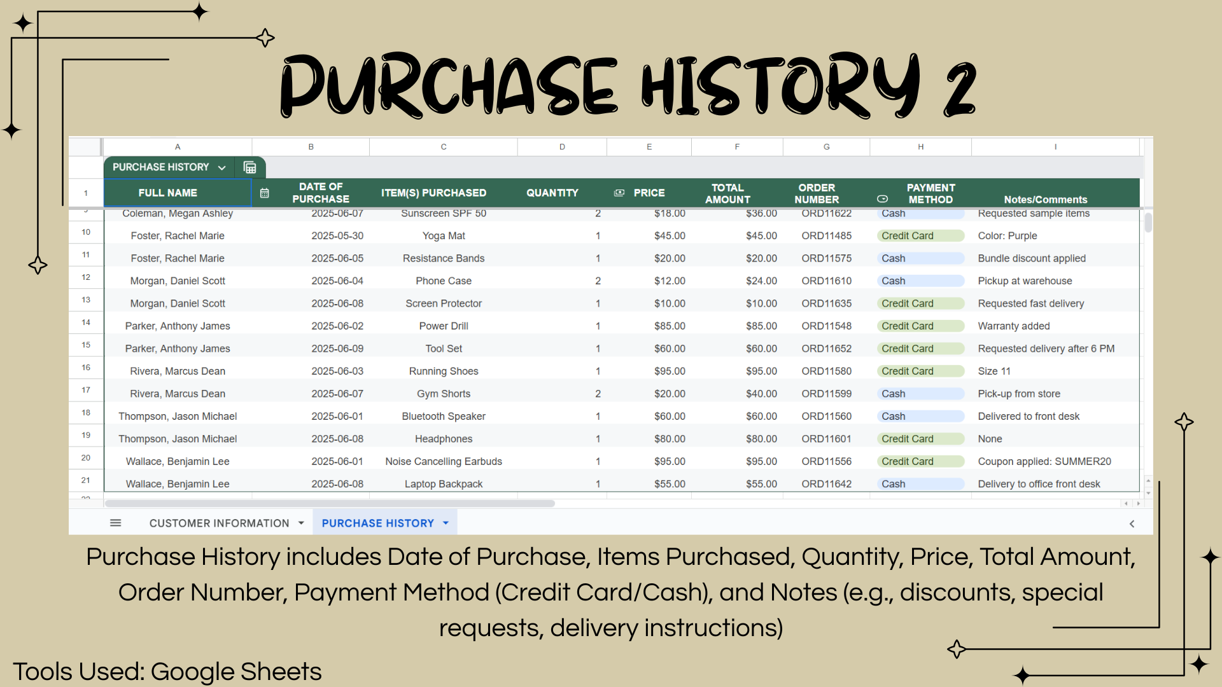Click the scroll left arrow on the horizontal scrollbar

tap(1126, 503)
